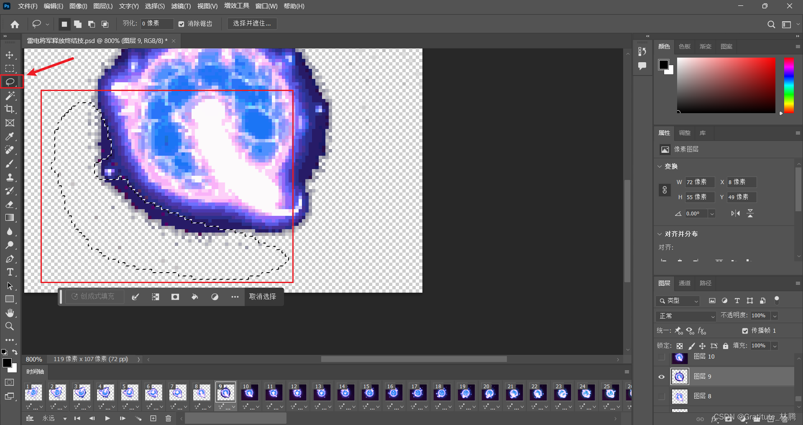This screenshot has width=803, height=425.
Task: Switch to the 色板 tab
Action: tap(685, 46)
